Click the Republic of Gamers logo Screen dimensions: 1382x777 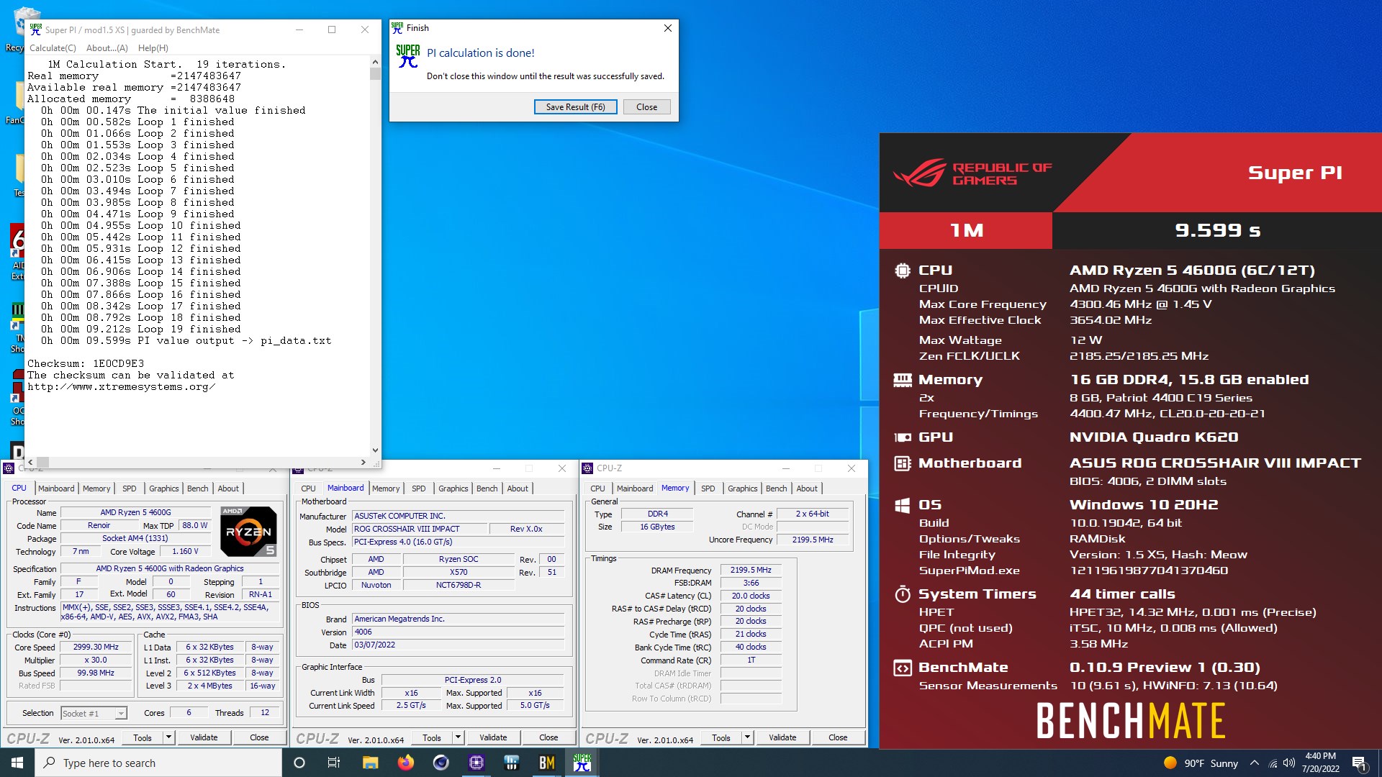click(x=972, y=173)
